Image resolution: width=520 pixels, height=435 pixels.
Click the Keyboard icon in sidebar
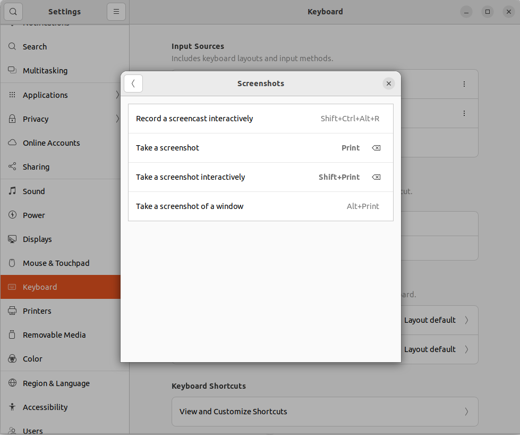[x=12, y=287]
